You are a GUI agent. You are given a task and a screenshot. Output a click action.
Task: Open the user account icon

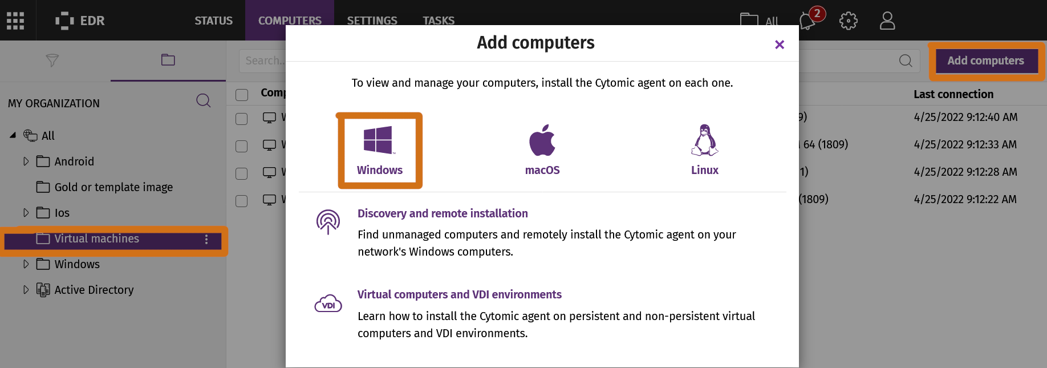(x=887, y=21)
